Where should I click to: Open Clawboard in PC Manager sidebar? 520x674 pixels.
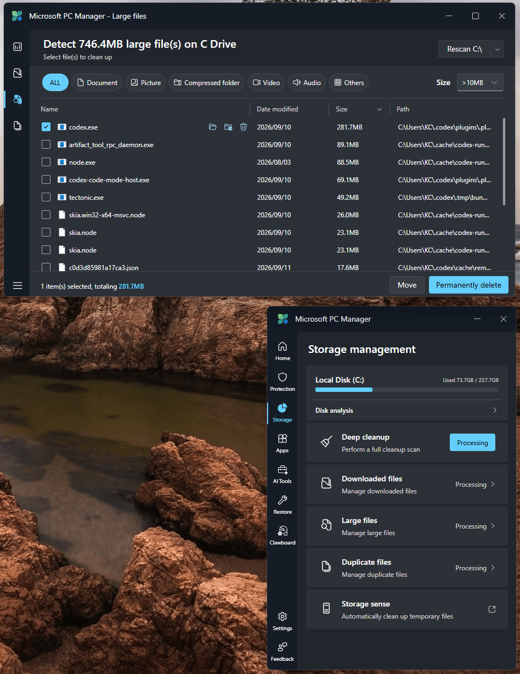coord(282,535)
